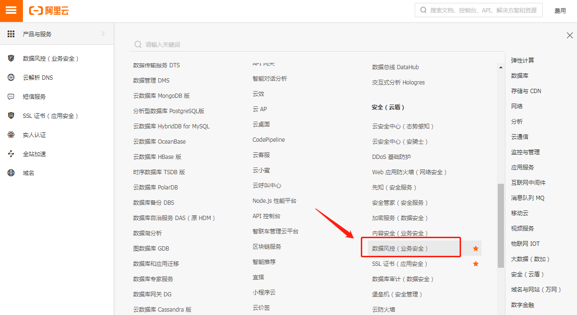
Task: Open API 控制台
Action: (x=266, y=216)
